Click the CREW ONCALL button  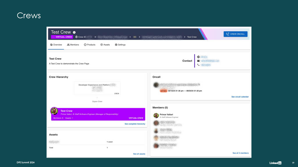235,34
